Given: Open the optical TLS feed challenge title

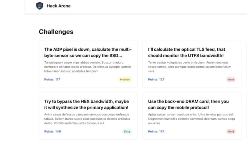Looking at the screenshot, I should pos(186,53).
